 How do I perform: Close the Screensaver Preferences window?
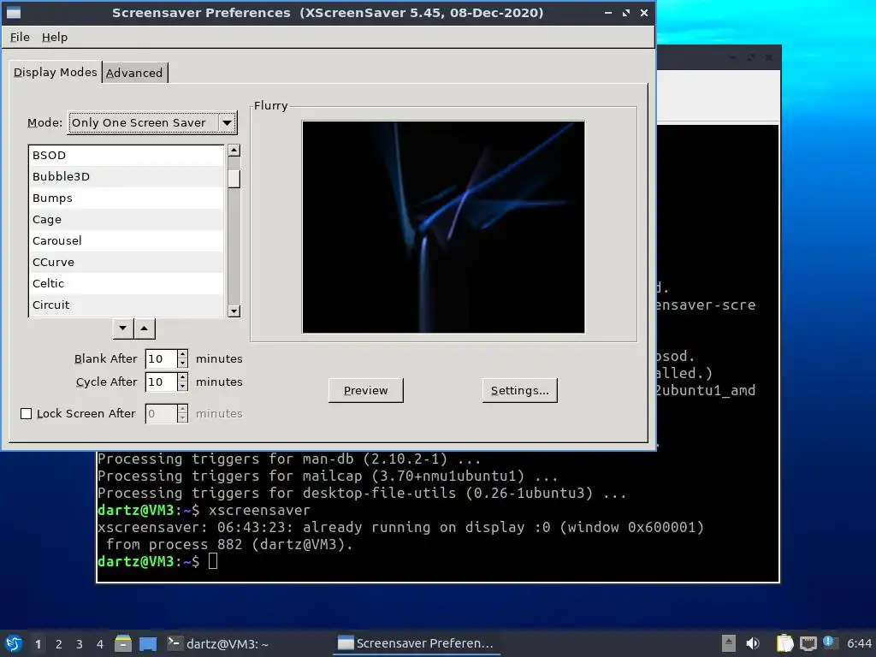[x=643, y=13]
